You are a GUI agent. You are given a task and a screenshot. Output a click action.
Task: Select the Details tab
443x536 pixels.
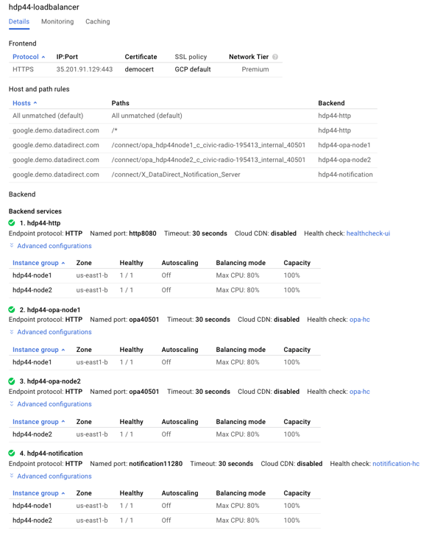(x=19, y=22)
